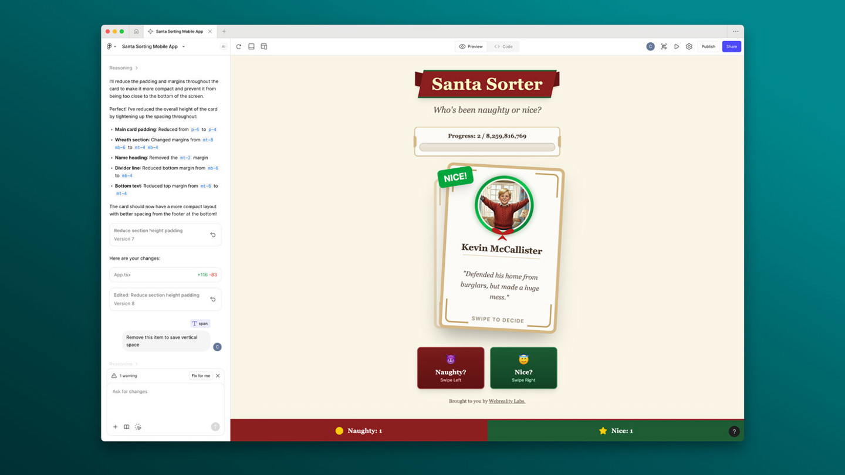Click the refresh preview icon
845x475 pixels.
pyautogui.click(x=239, y=46)
